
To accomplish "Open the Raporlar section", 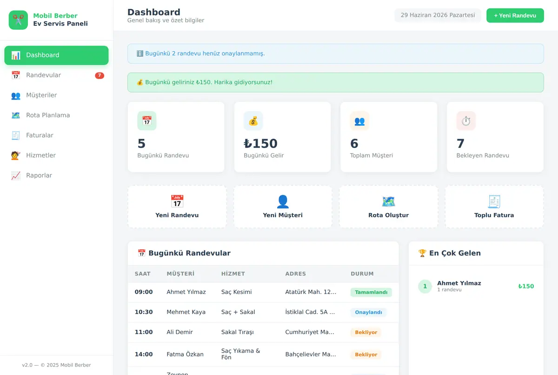I will 56,175.
